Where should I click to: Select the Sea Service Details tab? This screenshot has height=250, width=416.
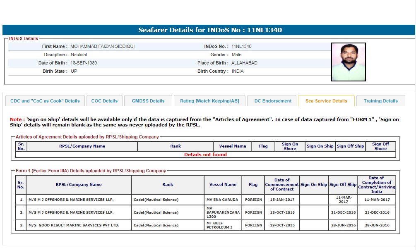326,101
